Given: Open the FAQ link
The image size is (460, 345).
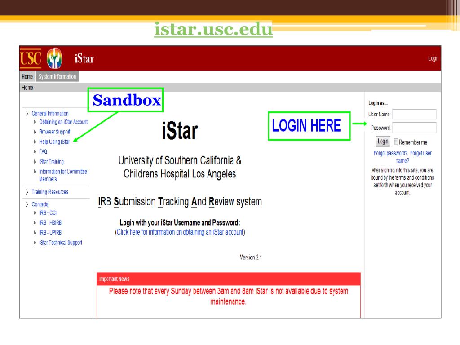Looking at the screenshot, I should coord(43,152).
